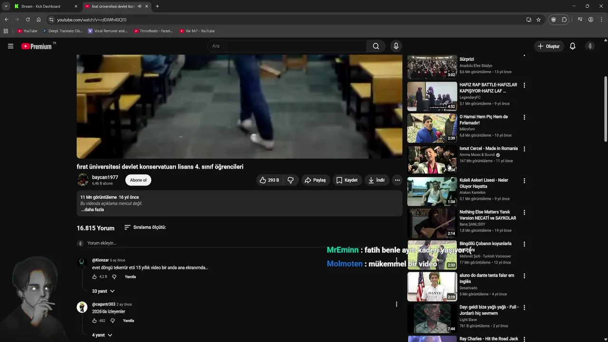Open O Hamsi Hem Piç video title
This screenshot has height=342, width=608.
tap(484, 120)
